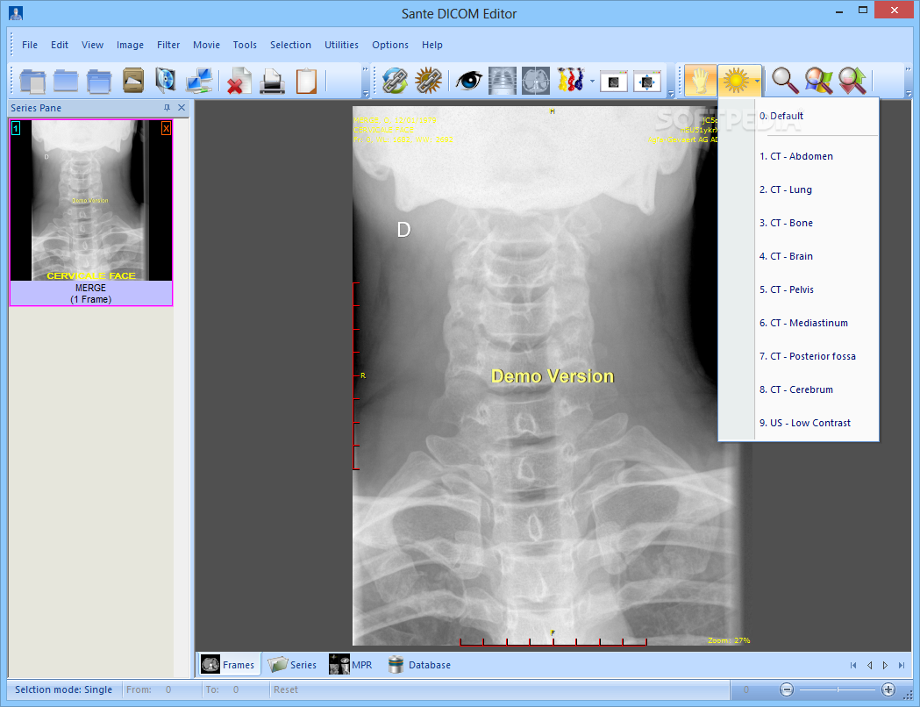Zoom in with the plus button
Screen dimensions: 920x707
click(x=888, y=690)
